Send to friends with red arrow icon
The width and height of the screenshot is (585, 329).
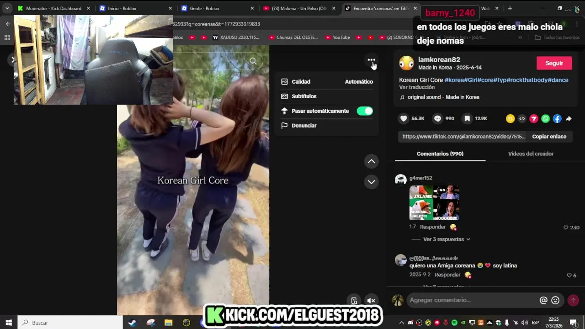[534, 119]
